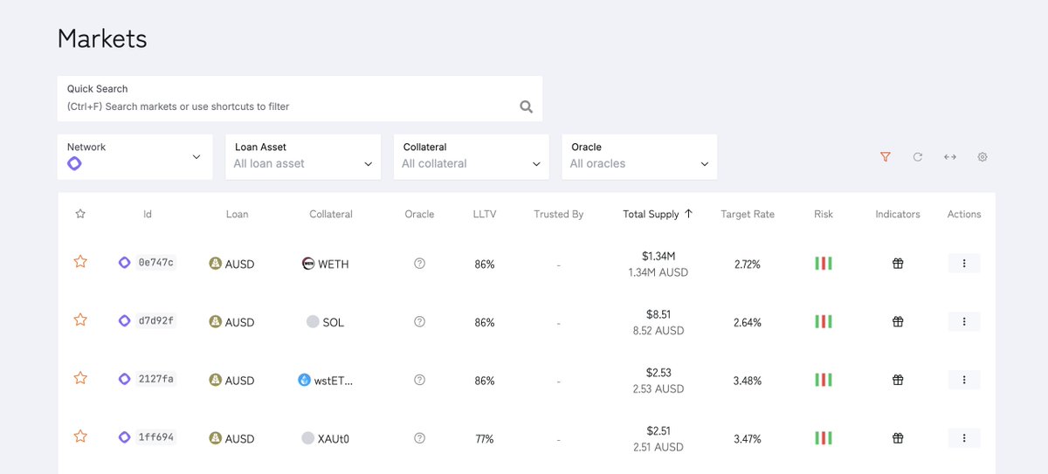The width and height of the screenshot is (1048, 474).
Task: Click the 2.72% target rate cell
Action: (748, 264)
